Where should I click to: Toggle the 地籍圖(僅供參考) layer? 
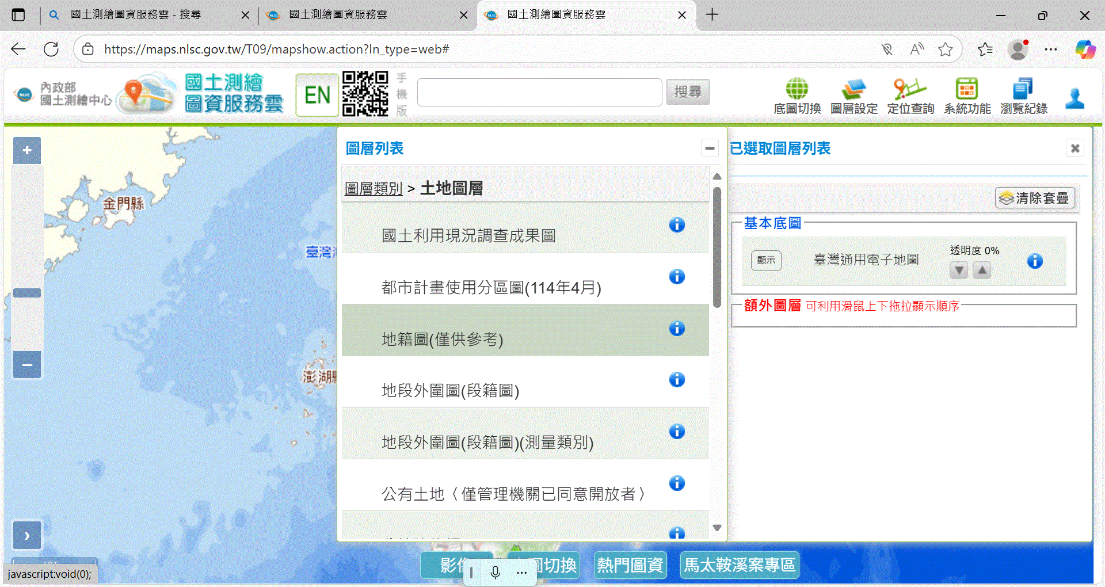442,339
